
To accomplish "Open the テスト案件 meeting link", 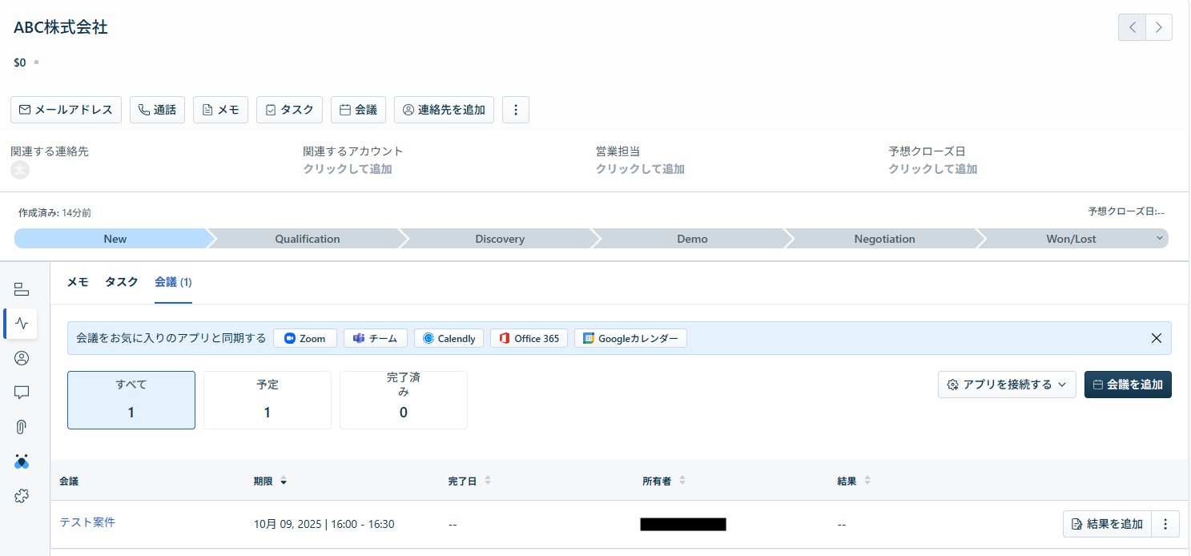I will (x=87, y=522).
